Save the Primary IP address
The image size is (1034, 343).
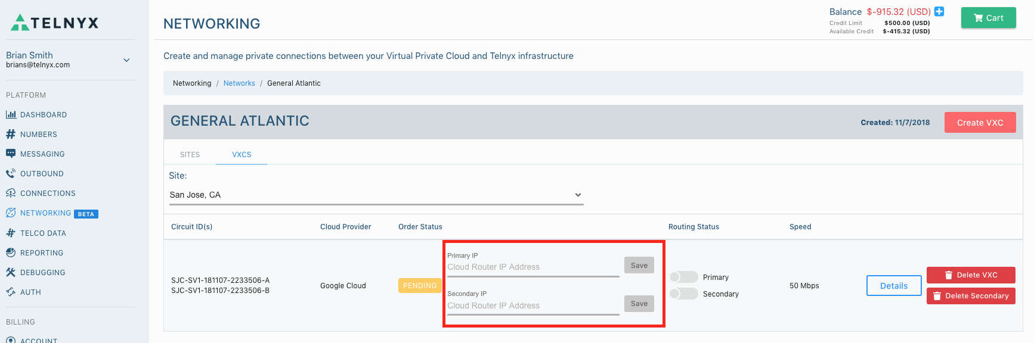(x=639, y=266)
